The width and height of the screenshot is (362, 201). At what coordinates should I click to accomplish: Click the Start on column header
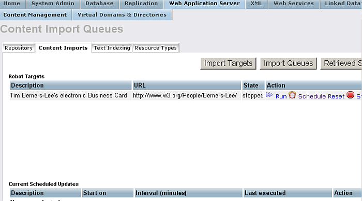[108, 193]
